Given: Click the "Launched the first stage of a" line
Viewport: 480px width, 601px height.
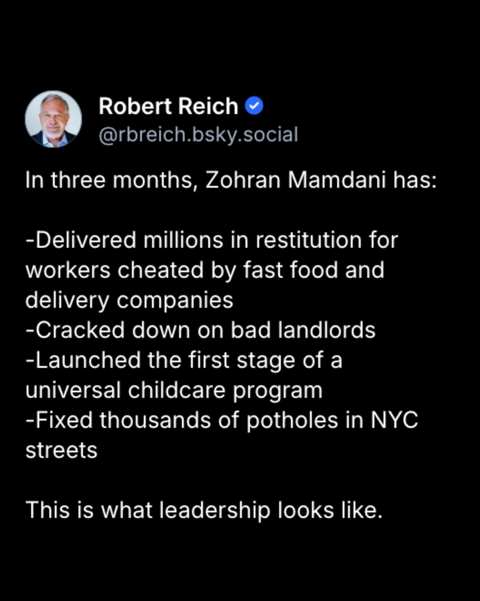Looking at the screenshot, I should (x=184, y=360).
